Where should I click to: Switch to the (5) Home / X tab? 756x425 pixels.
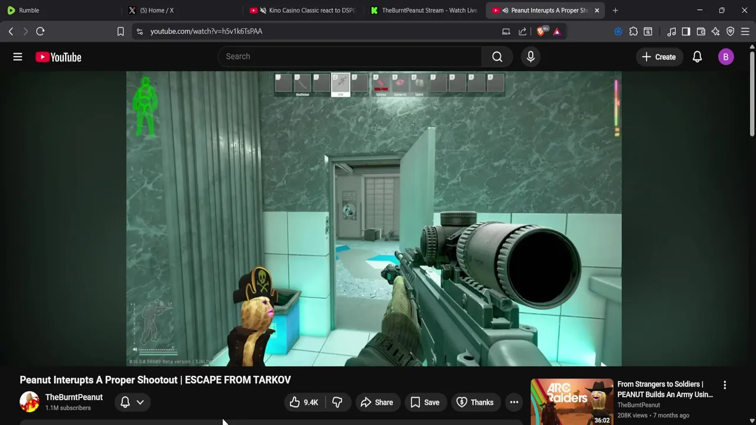[x=183, y=10]
